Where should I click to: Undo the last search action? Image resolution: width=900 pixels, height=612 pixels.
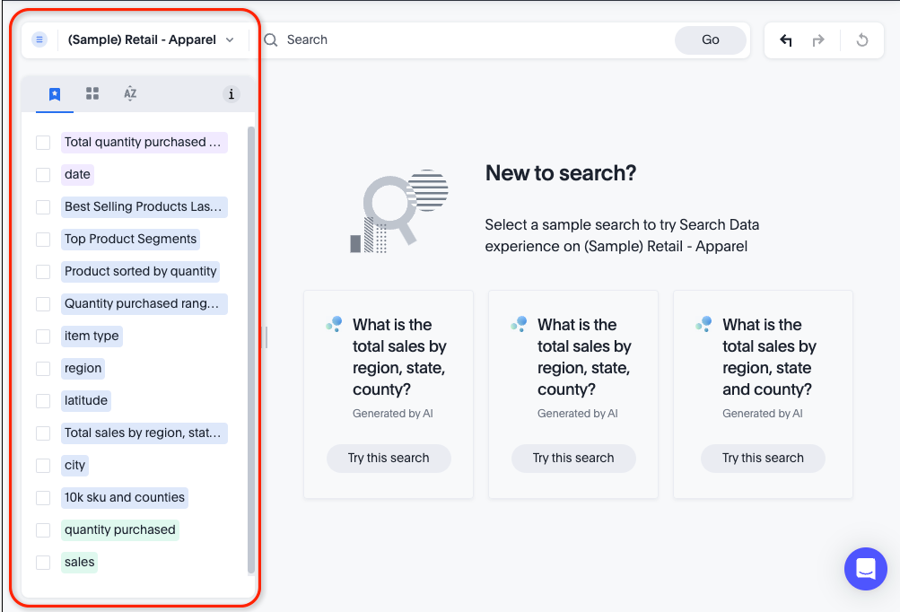(x=785, y=40)
